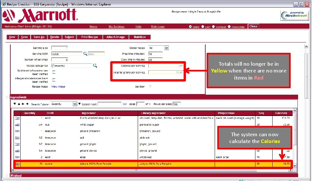
Task: Click the Close button in header bar
Action: pos(253,26)
